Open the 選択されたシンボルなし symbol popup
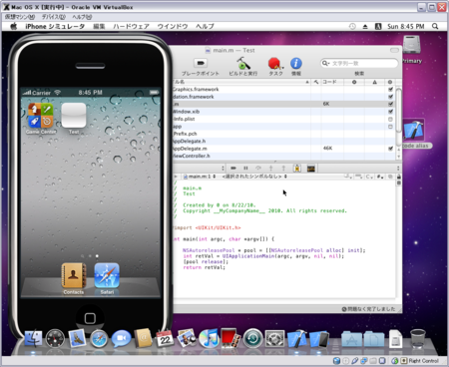 [x=254, y=177]
